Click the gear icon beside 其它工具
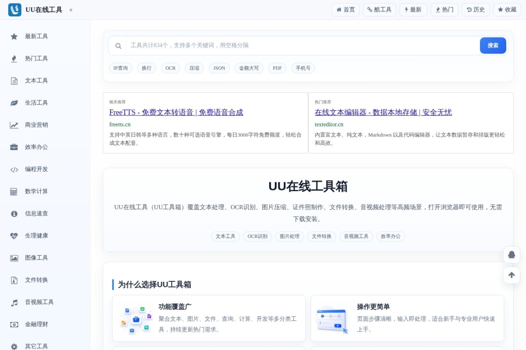Screen dimensions: 526x350 click(x=14, y=346)
